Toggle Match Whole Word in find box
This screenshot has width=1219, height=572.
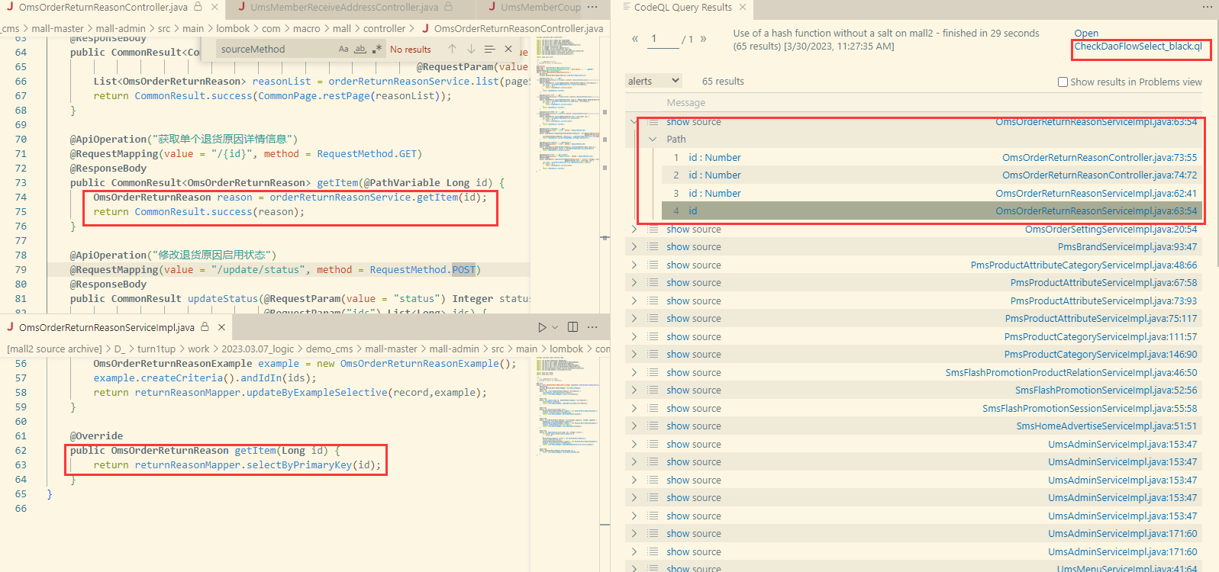click(x=360, y=50)
